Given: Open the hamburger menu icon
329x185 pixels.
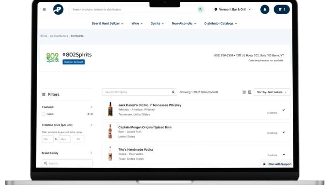Looking at the screenshot, I should tap(44, 10).
